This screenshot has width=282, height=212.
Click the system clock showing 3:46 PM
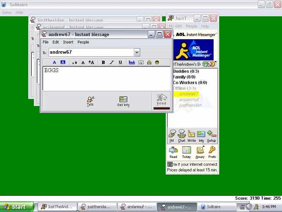coord(269,207)
